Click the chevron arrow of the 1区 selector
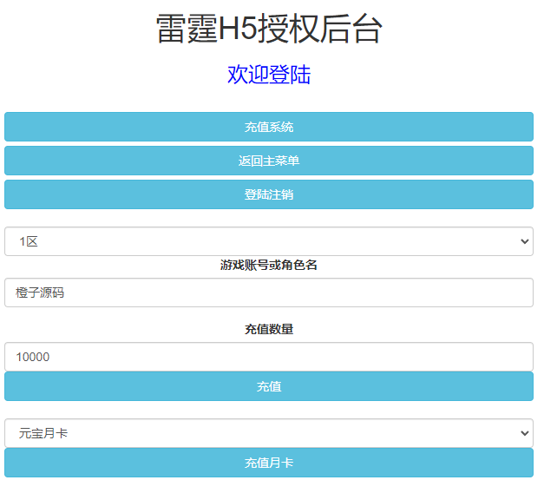544x480 pixels. [x=523, y=241]
